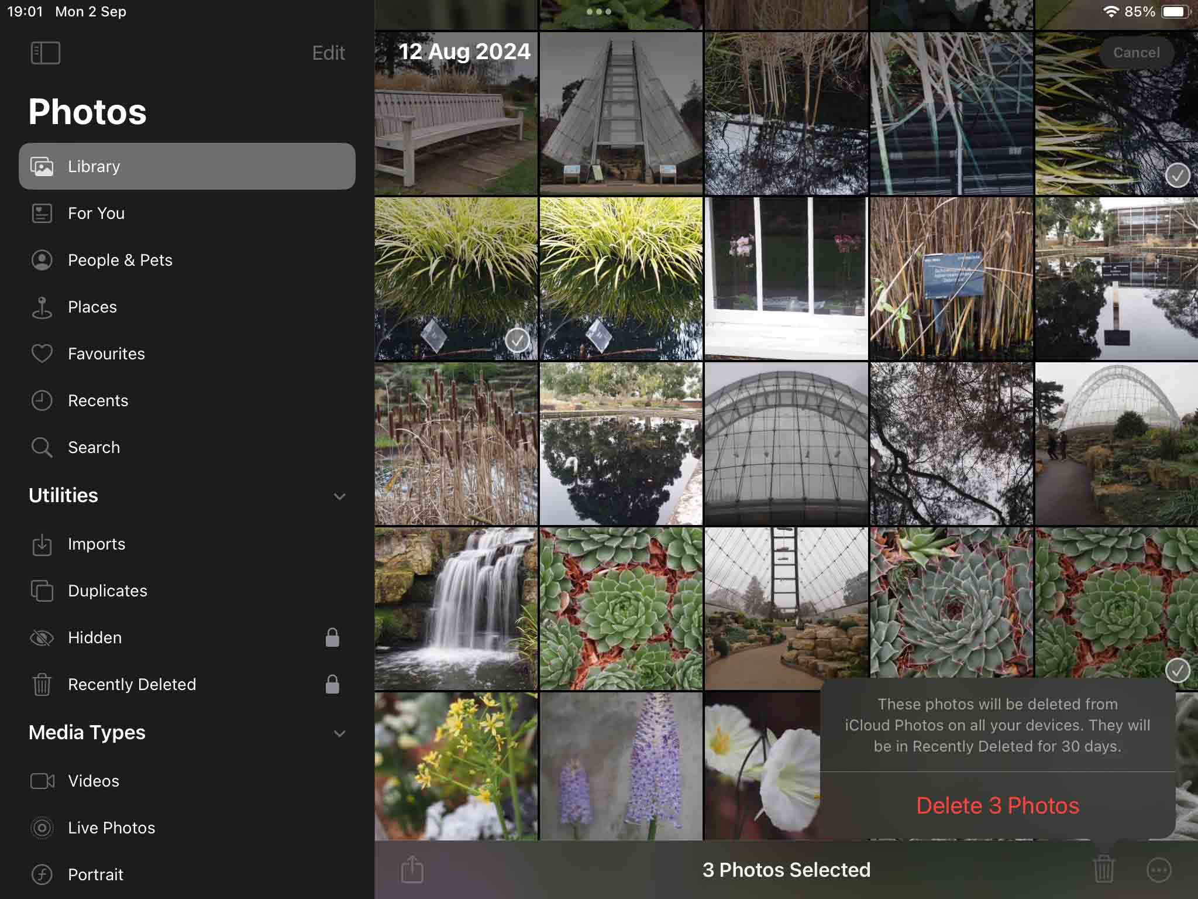Tap Delete 3 Photos button

pyautogui.click(x=997, y=805)
